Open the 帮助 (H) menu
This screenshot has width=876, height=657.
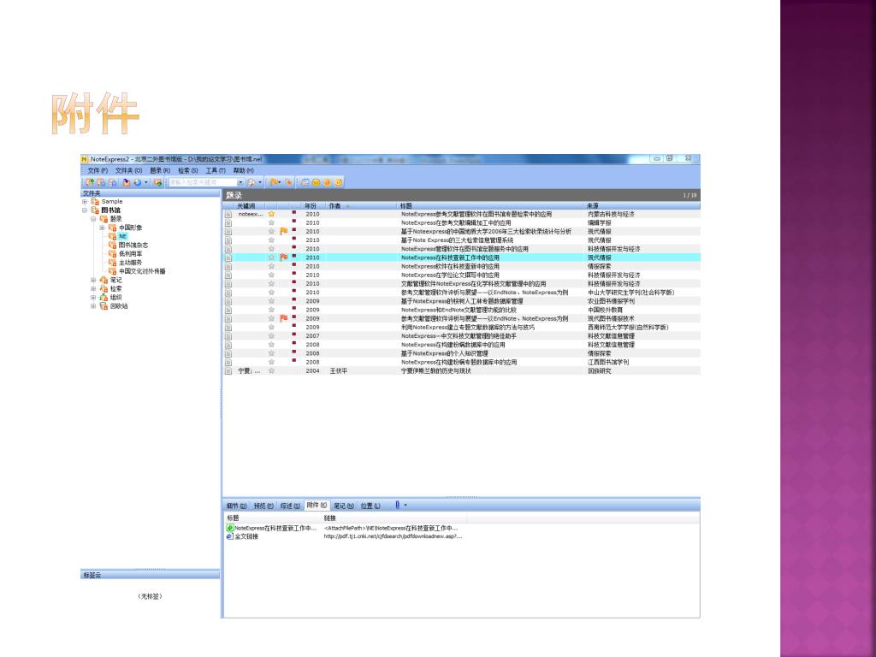coord(244,170)
